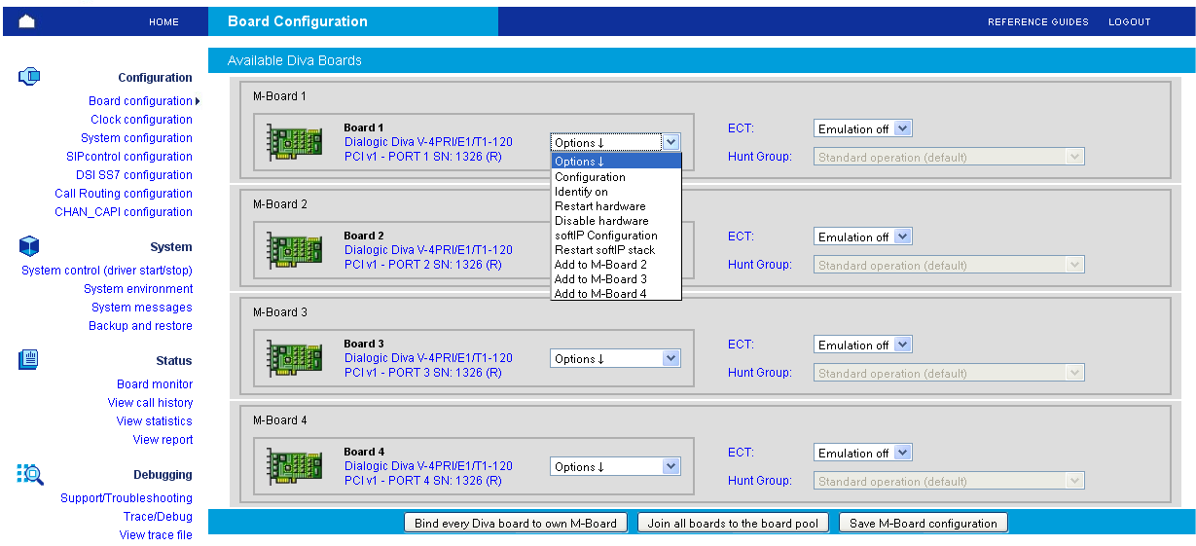This screenshot has height=546, width=1196.
Task: Open the Options dropdown for Board 3
Action: pos(615,359)
